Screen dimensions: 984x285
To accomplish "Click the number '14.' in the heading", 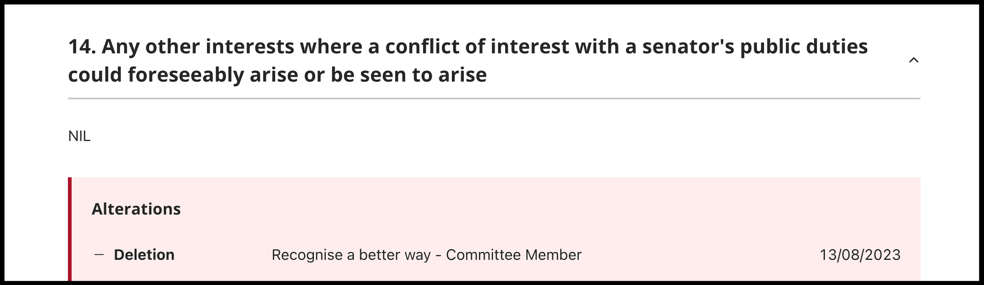I will (82, 47).
